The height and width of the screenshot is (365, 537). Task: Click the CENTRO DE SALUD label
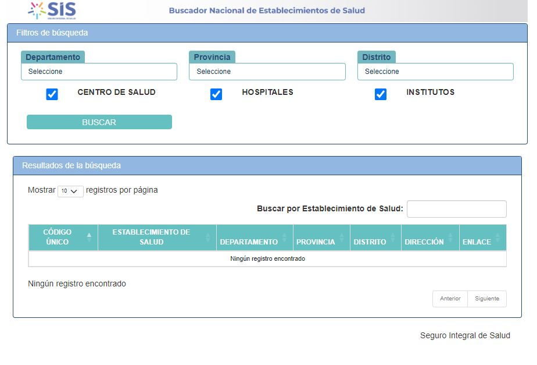[116, 93]
